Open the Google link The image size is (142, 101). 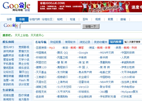(83, 53)
